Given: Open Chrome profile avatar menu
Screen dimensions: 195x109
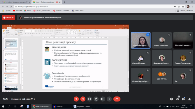Looking at the screenshot, I should tap(188, 7).
